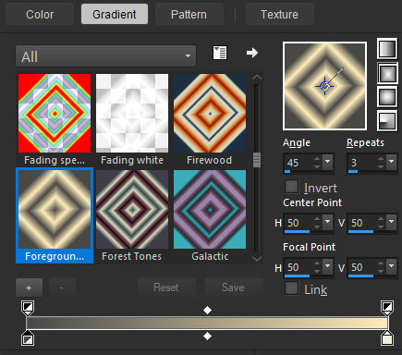Click the import/export arrow icon
The width and height of the screenshot is (402, 355).
click(x=252, y=53)
